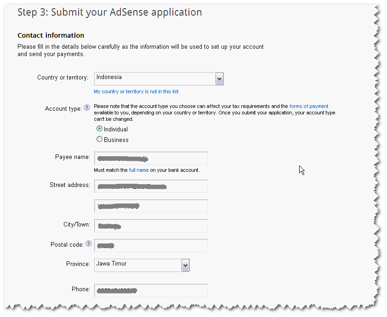Expand the Province dropdown showing Jawa Timur

(x=185, y=265)
